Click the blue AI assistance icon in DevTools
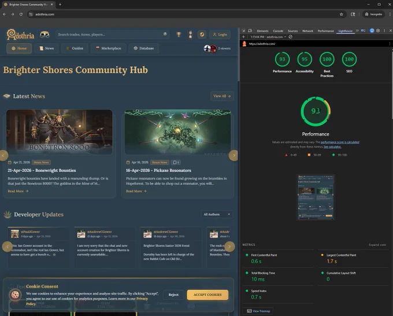 (x=372, y=31)
